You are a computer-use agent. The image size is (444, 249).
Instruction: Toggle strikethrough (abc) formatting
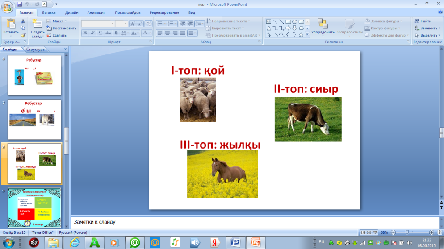pos(108,33)
